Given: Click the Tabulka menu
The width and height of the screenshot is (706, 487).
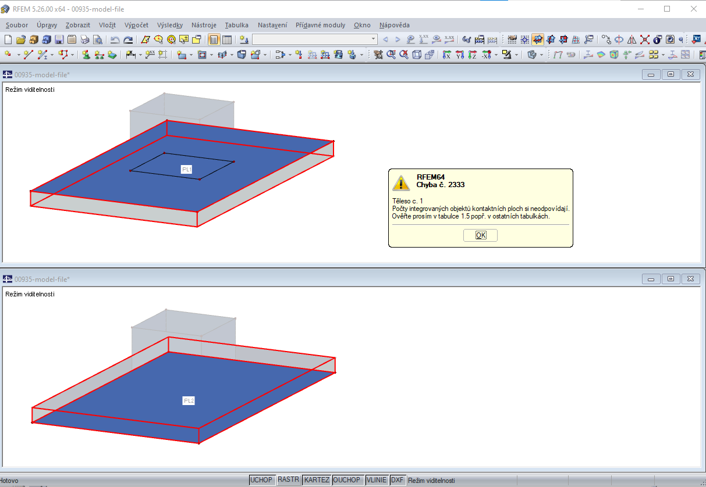Looking at the screenshot, I should click(x=237, y=25).
